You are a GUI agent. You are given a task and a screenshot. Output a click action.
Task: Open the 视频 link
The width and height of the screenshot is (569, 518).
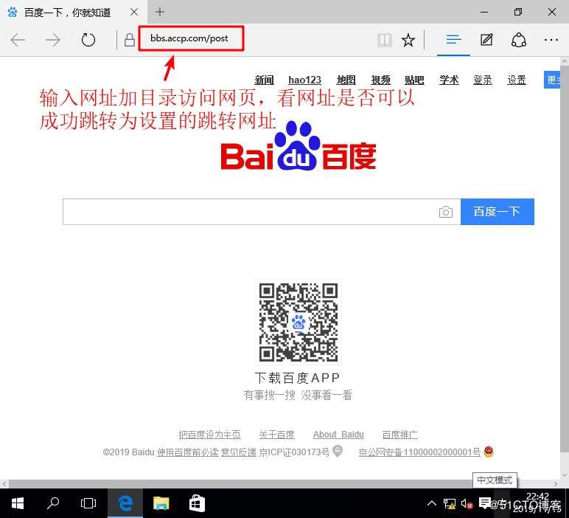pos(380,80)
